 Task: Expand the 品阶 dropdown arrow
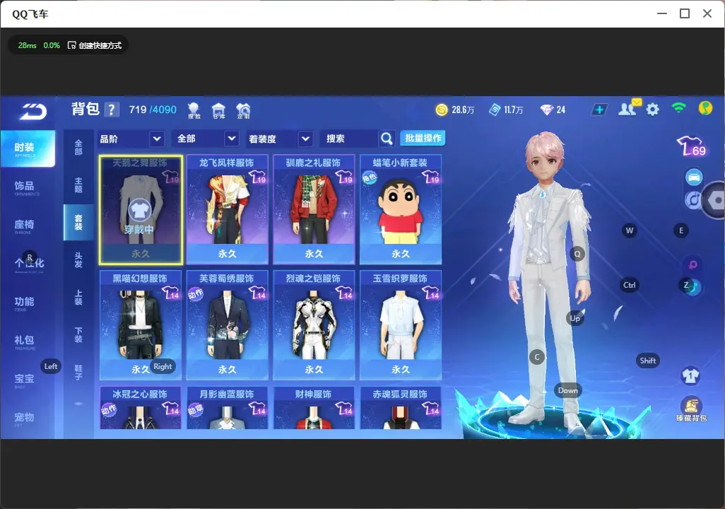(x=157, y=139)
